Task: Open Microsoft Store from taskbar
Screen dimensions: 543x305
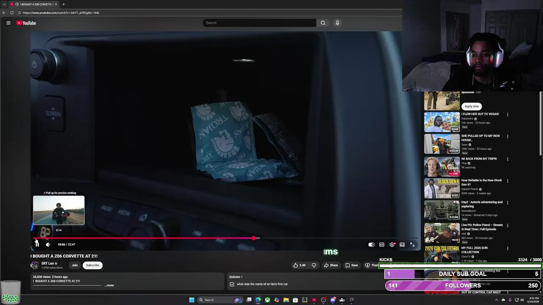Action: (x=295, y=300)
